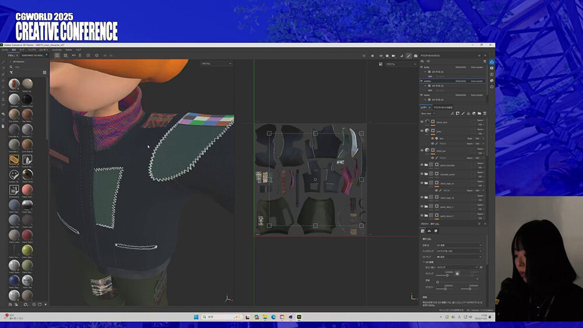Open the 3D viewport material mode dropdown
This screenshot has height=328, width=583.
tap(216, 64)
